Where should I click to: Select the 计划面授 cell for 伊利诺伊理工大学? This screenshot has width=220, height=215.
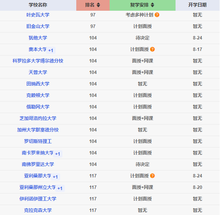tap(143, 199)
